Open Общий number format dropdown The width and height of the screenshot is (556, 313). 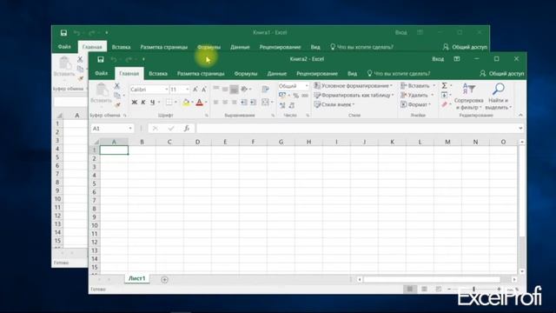[x=307, y=86]
